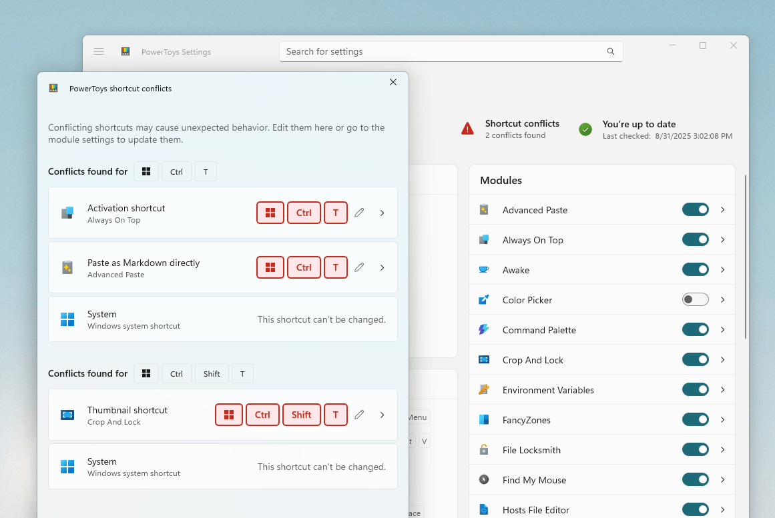
Task: Select Hosts File Editor in module list
Action: (x=535, y=510)
